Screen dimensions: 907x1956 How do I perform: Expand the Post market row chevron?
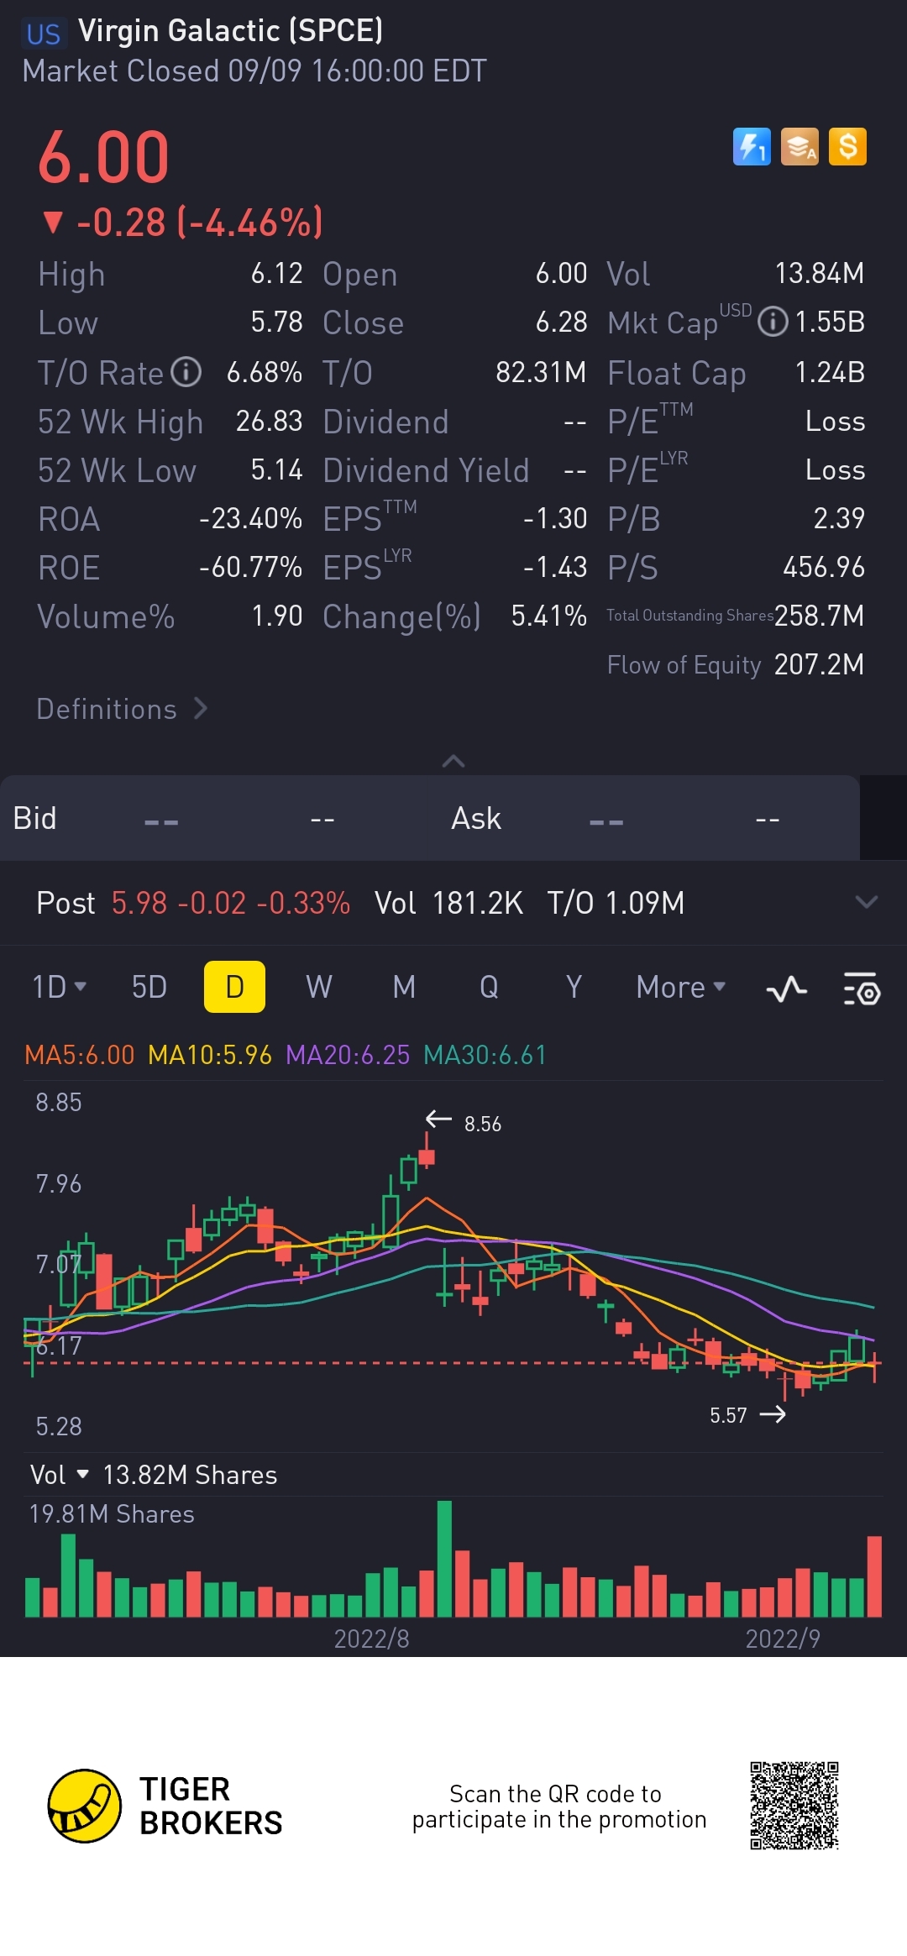[866, 902]
